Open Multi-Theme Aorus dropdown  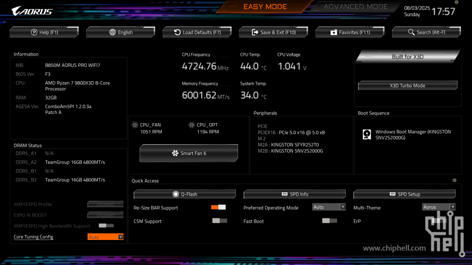(x=439, y=207)
